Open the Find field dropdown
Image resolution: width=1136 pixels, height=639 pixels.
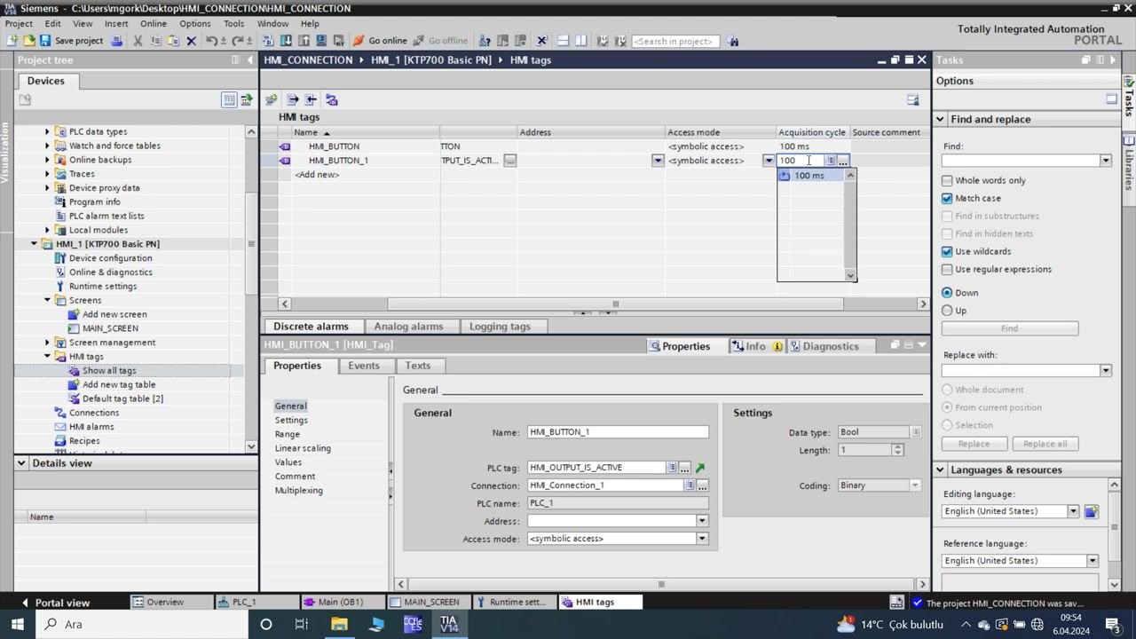1105,161
